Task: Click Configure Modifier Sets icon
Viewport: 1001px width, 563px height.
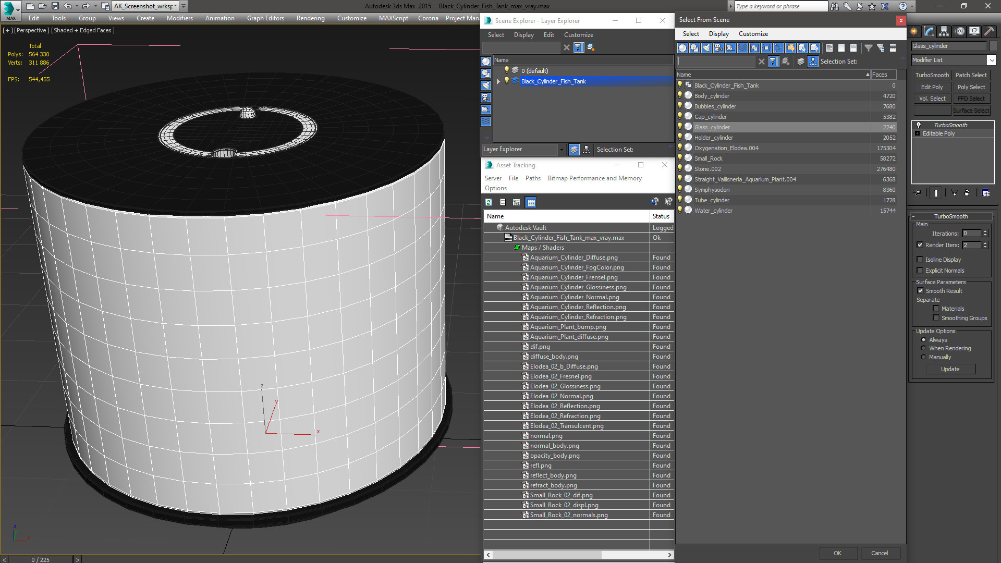Action: pyautogui.click(x=985, y=193)
